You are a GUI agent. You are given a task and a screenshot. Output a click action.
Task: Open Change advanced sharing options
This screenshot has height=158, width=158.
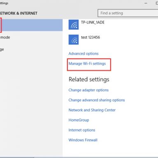(97, 100)
